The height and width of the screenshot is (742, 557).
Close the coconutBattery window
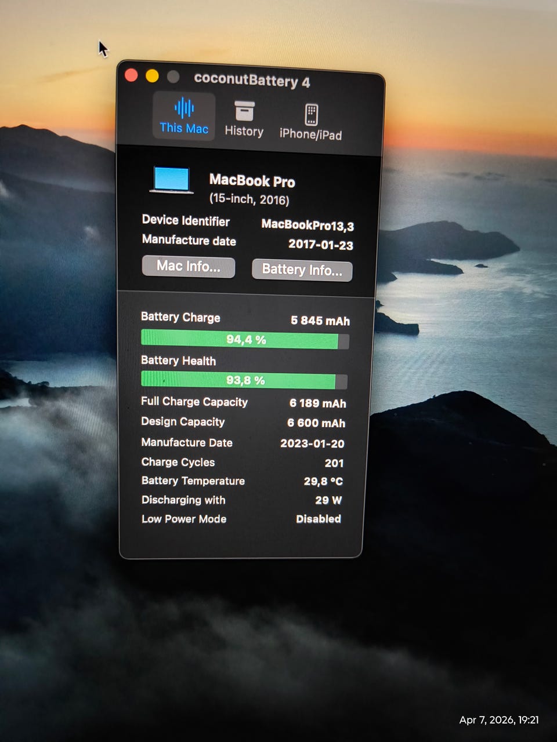[x=131, y=75]
